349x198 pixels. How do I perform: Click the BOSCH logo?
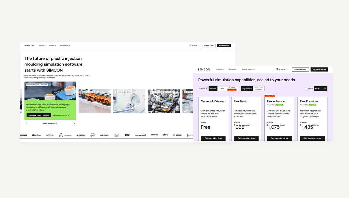tap(177, 135)
